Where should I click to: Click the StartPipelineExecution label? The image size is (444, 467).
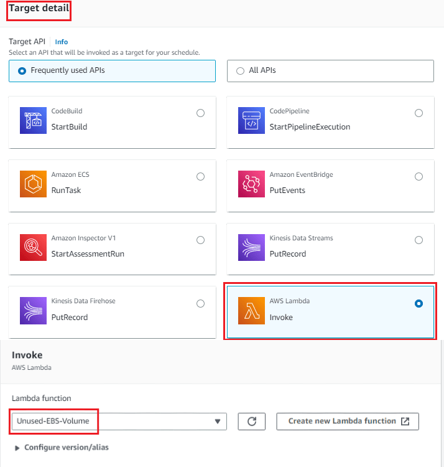point(310,127)
